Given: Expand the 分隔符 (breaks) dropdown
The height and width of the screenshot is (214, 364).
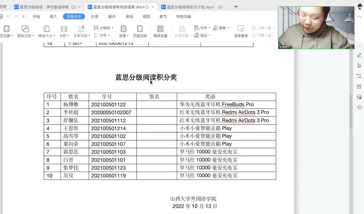Looking at the screenshot, I should coord(104,28).
